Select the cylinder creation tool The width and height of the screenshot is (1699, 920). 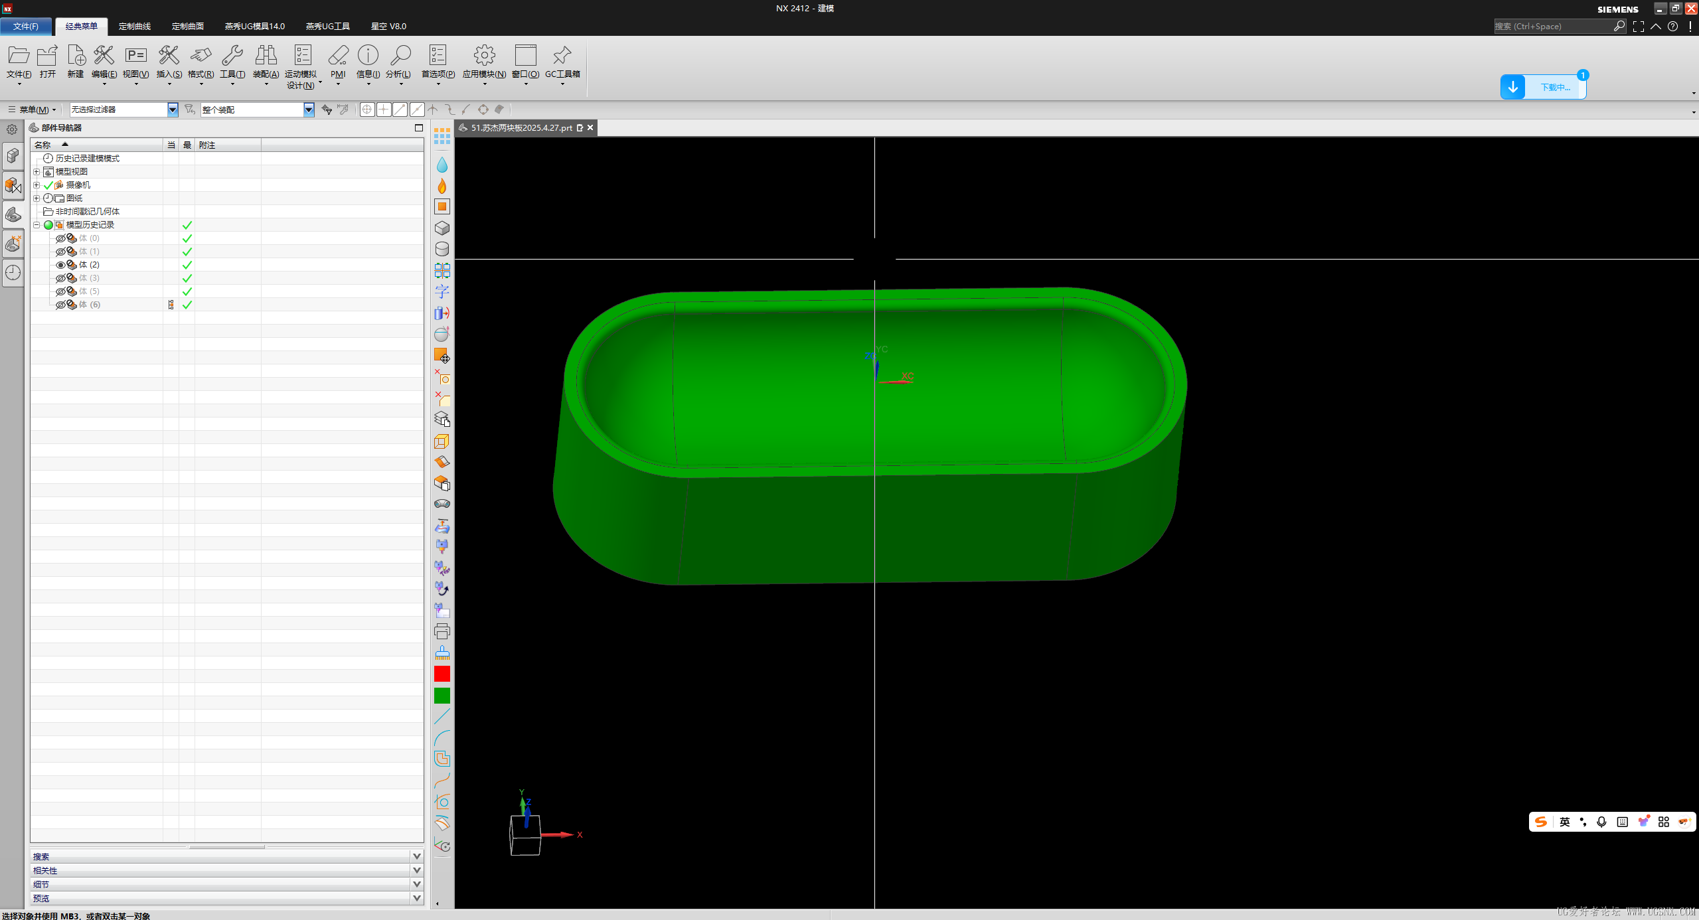pyautogui.click(x=442, y=250)
